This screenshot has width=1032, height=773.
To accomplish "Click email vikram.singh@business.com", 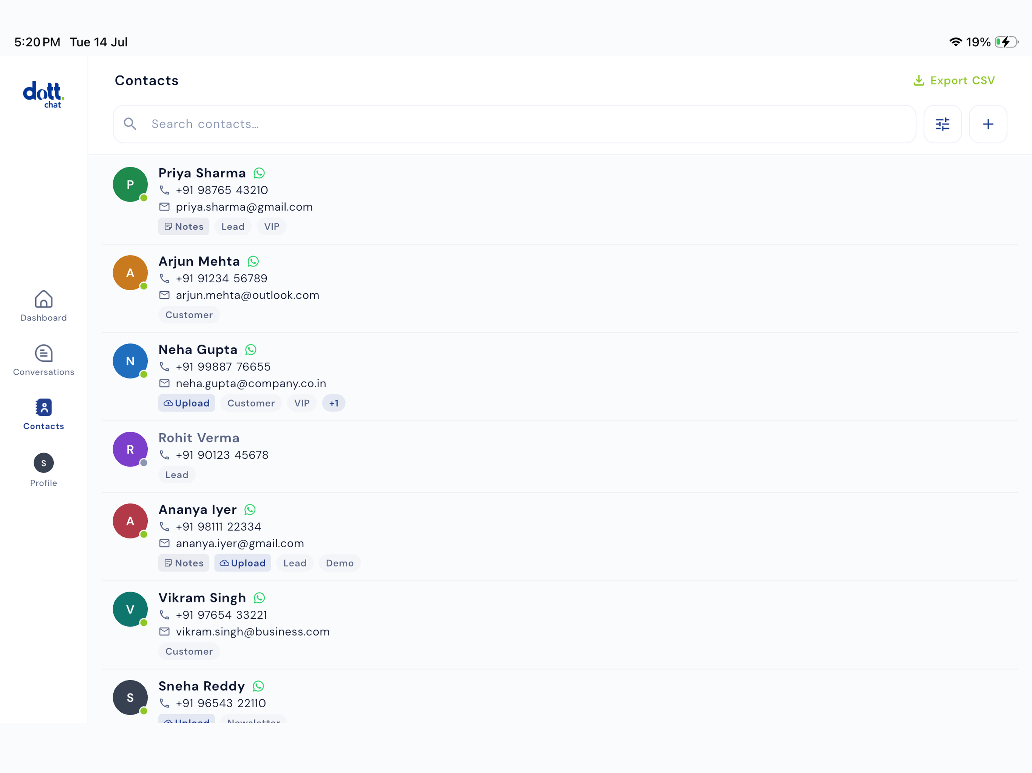I will click(x=252, y=632).
